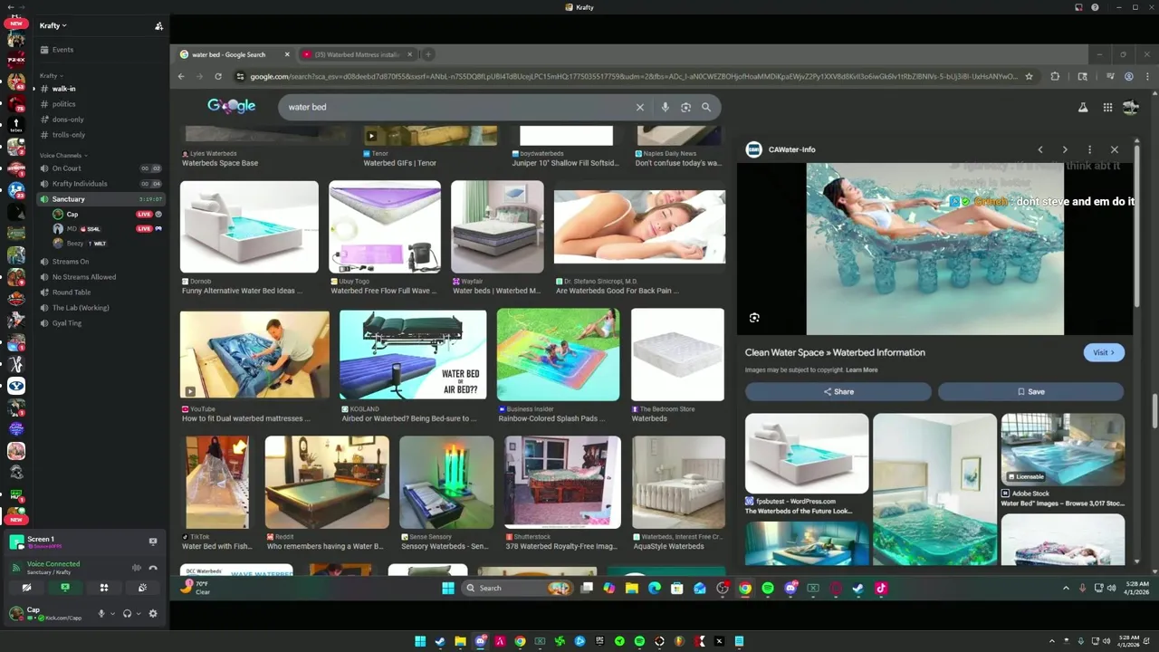Viewport: 1159px width, 652px height.
Task: Open Discord activities launcher icon
Action: pyautogui.click(x=104, y=588)
